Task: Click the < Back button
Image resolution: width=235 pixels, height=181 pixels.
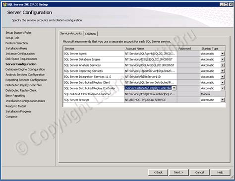Action: point(158,172)
